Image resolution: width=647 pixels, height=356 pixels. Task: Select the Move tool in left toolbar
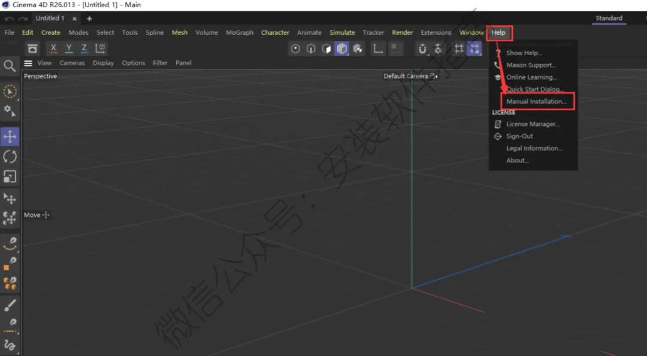pos(10,137)
